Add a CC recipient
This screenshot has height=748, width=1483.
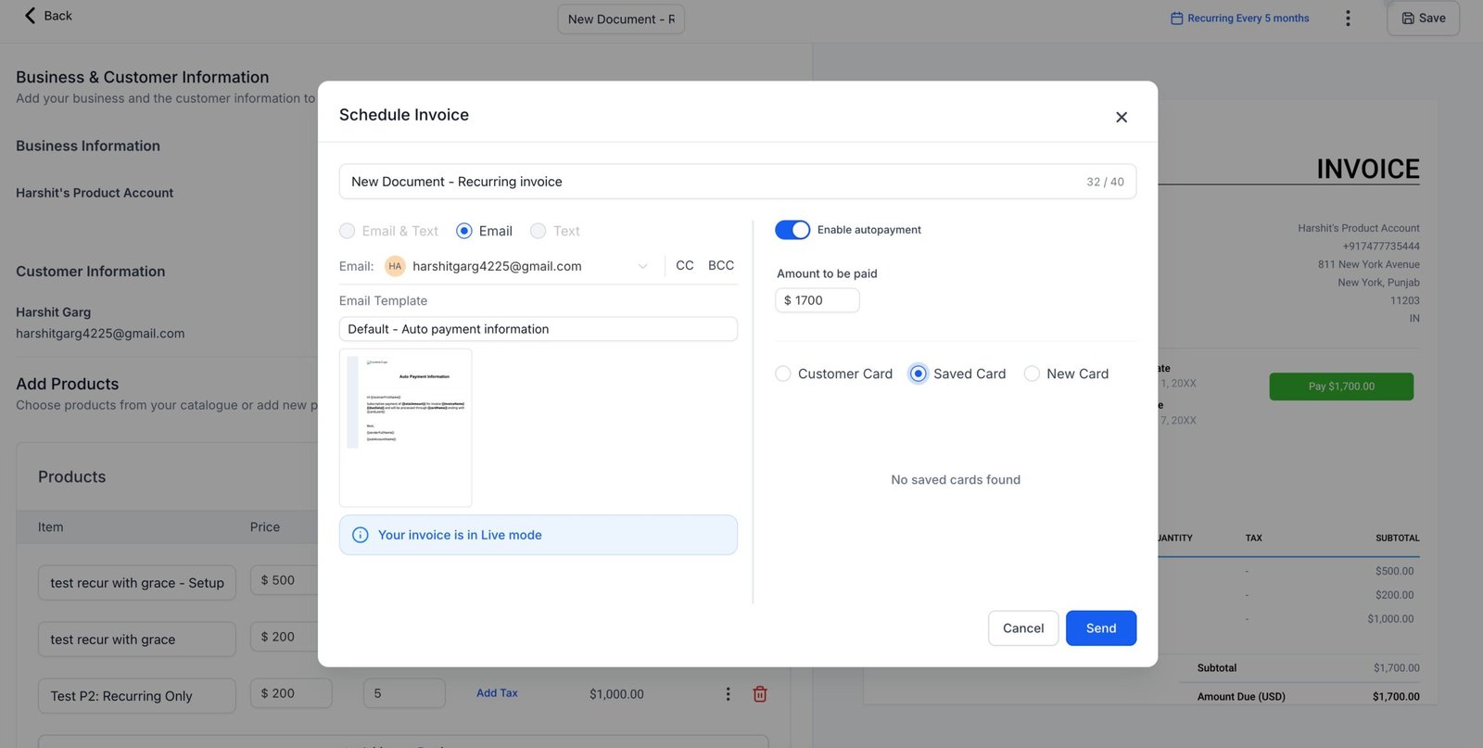click(x=684, y=266)
